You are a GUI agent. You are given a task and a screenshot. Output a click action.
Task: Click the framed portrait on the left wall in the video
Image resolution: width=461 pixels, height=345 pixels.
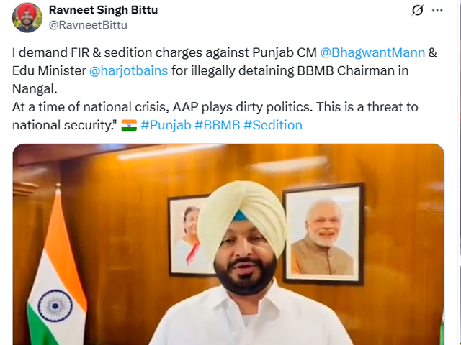[188, 236]
